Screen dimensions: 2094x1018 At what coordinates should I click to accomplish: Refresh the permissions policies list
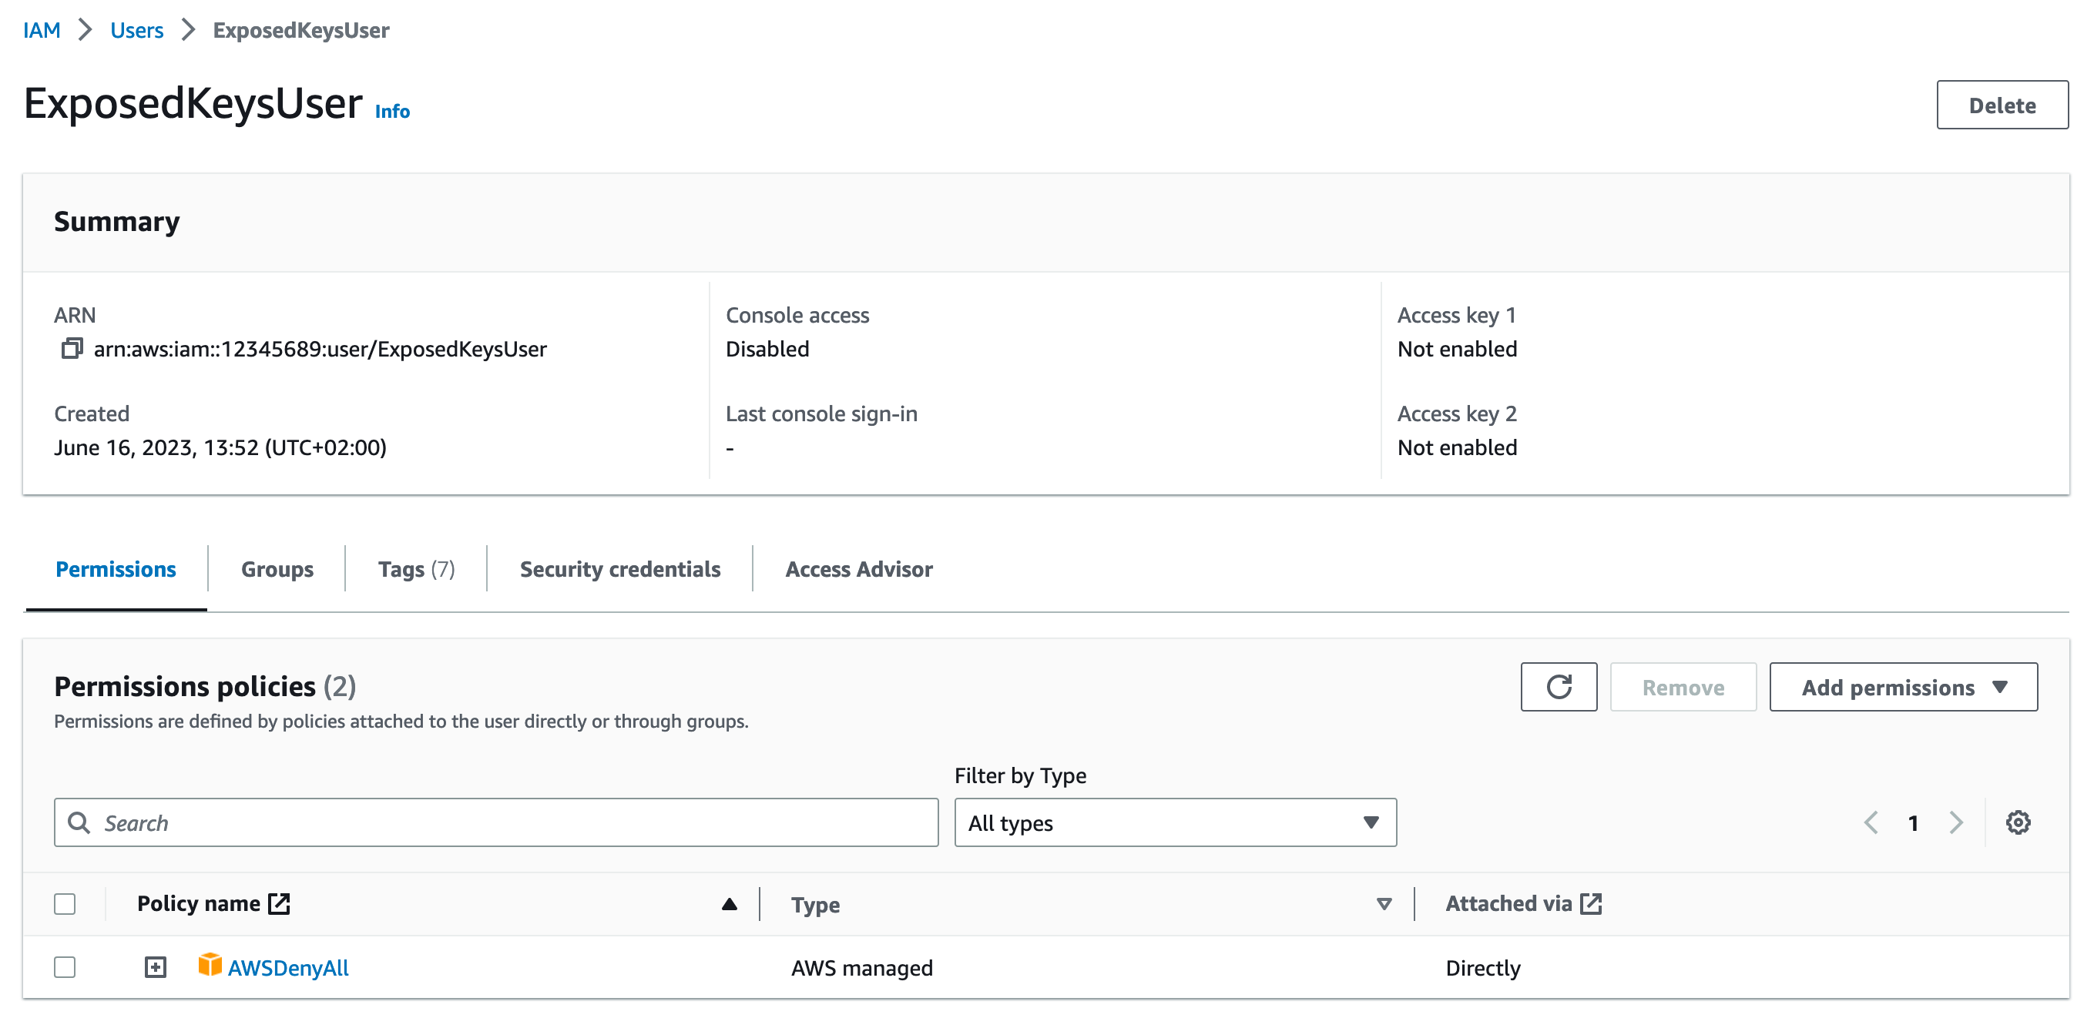(x=1559, y=687)
